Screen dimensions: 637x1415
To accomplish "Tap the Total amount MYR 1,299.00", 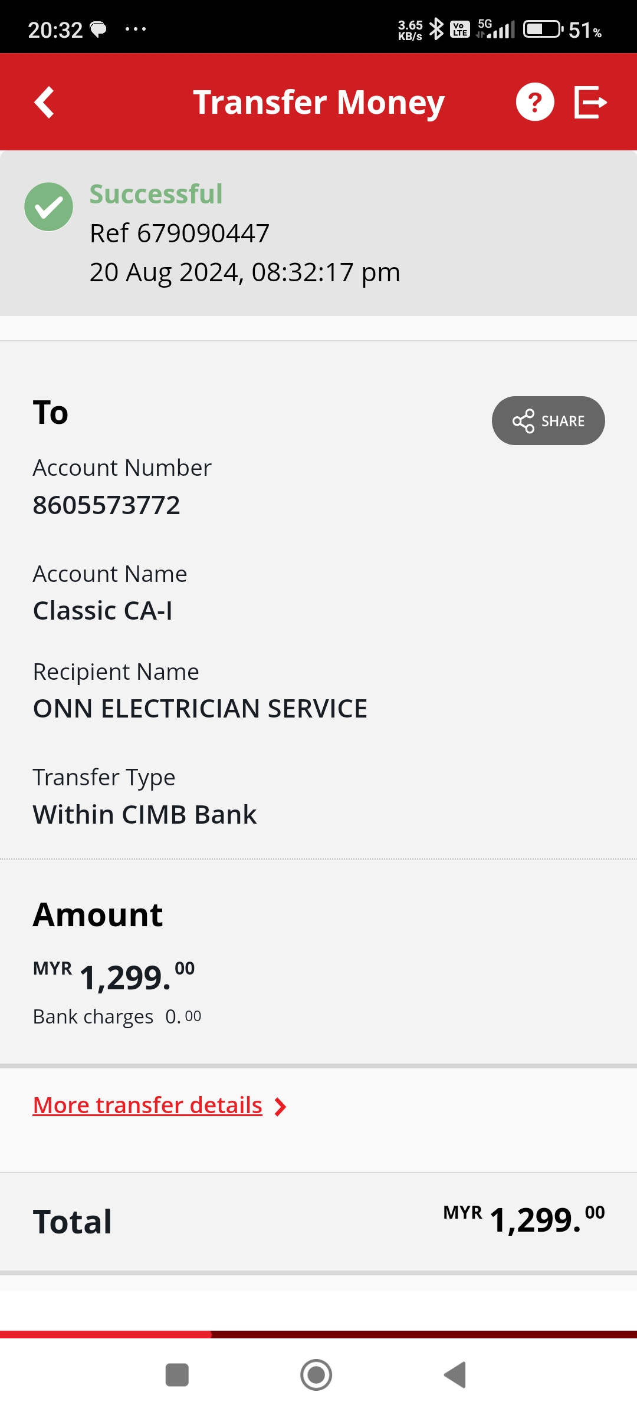I will pyautogui.click(x=524, y=1220).
